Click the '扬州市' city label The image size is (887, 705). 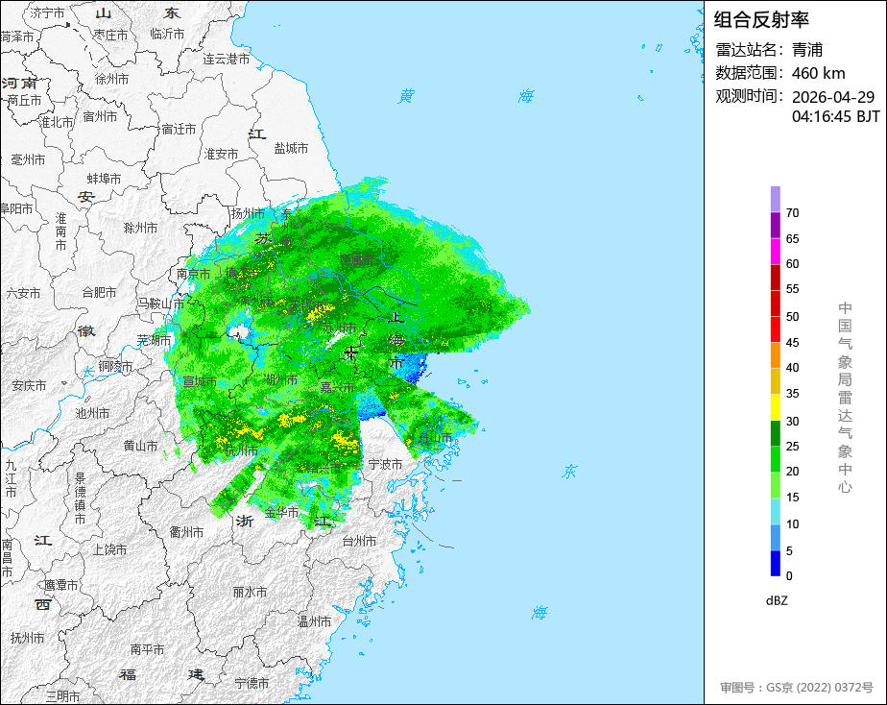coord(248,213)
